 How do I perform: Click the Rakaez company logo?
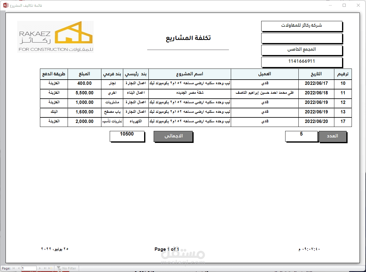click(x=56, y=37)
